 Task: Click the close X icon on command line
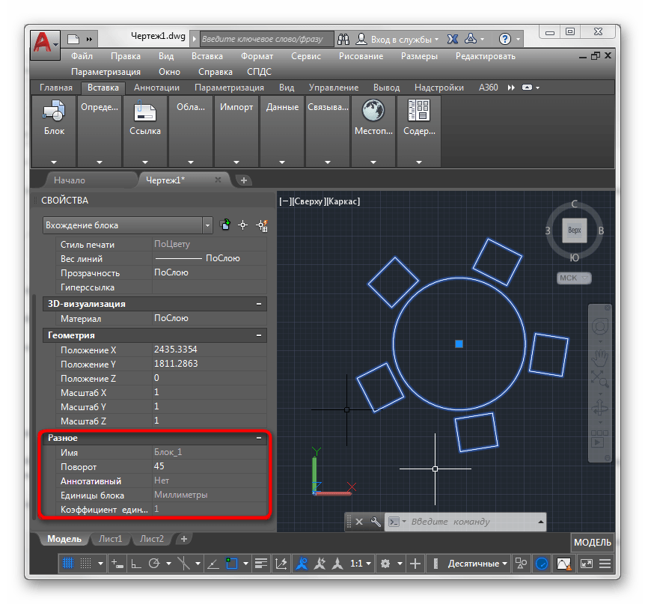359,522
